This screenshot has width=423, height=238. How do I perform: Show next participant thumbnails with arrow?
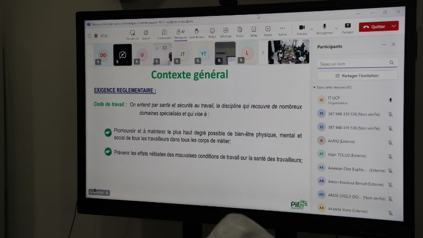coord(263,52)
